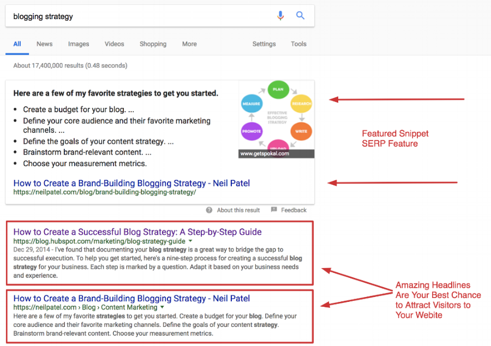This screenshot has width=491, height=346.
Task: Click snippet heading Here are a few of my favorite strategies
Action: click(116, 93)
